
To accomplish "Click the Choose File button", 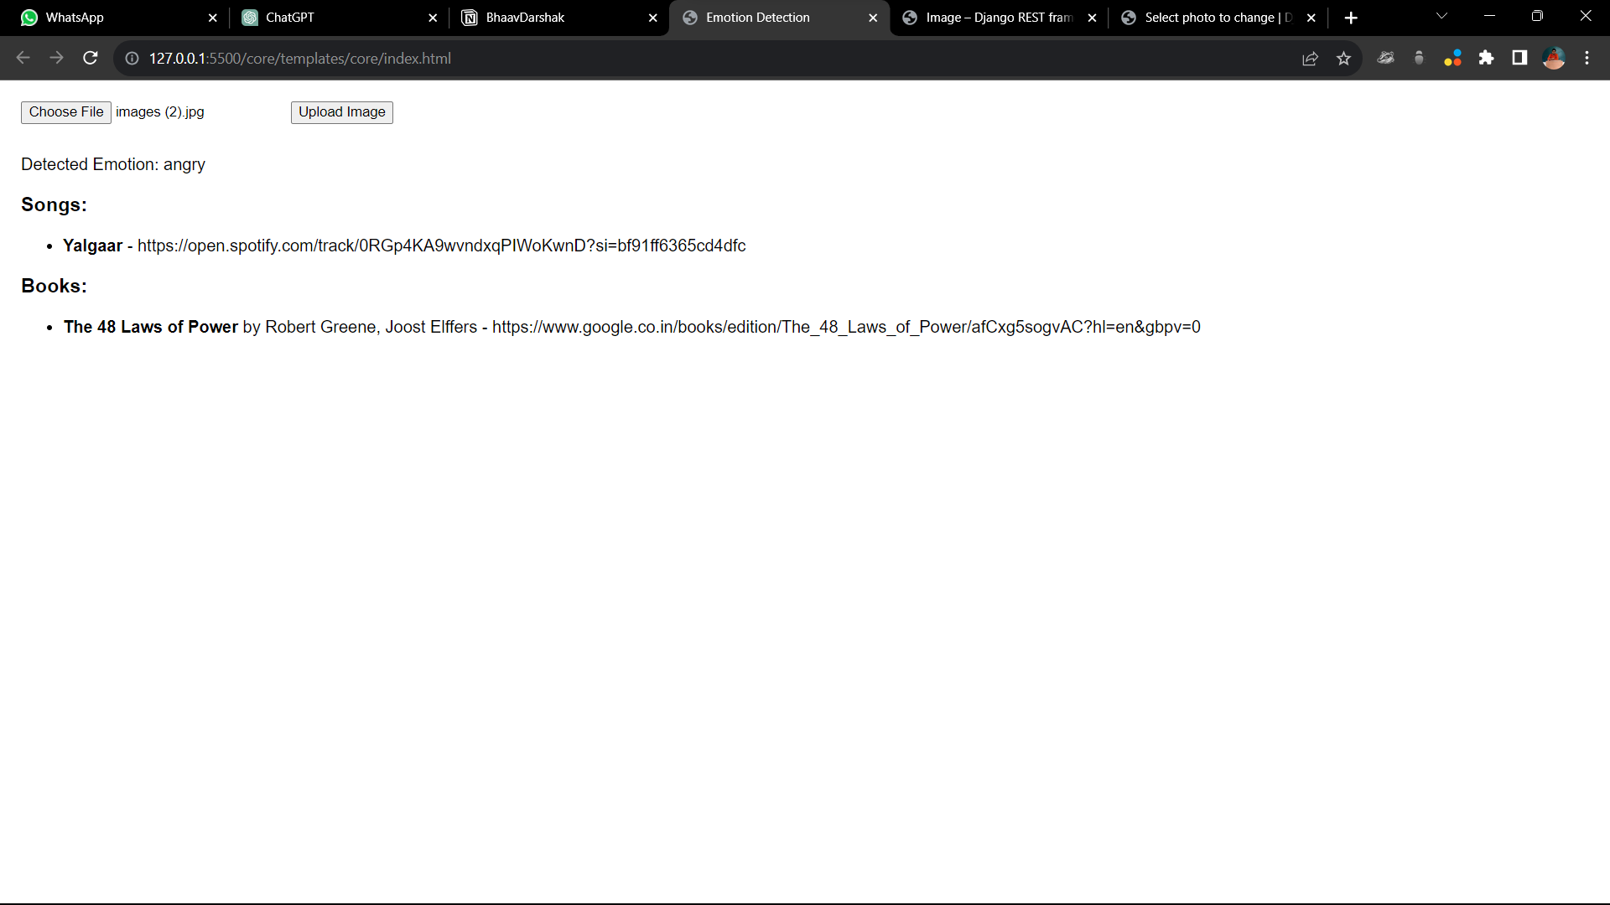I will [66, 112].
